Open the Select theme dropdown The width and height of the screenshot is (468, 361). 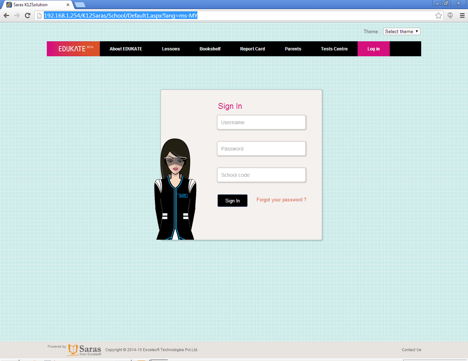click(x=402, y=31)
